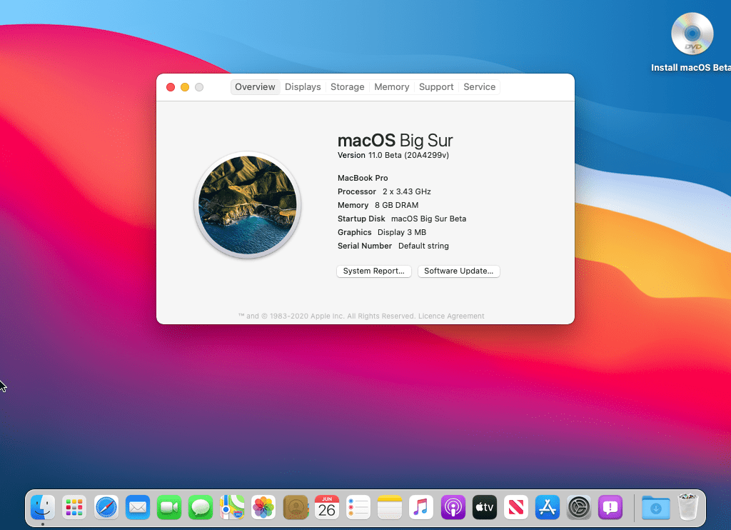Viewport: 731px width, 530px height.
Task: Open the Podcasts app
Action: point(453,507)
